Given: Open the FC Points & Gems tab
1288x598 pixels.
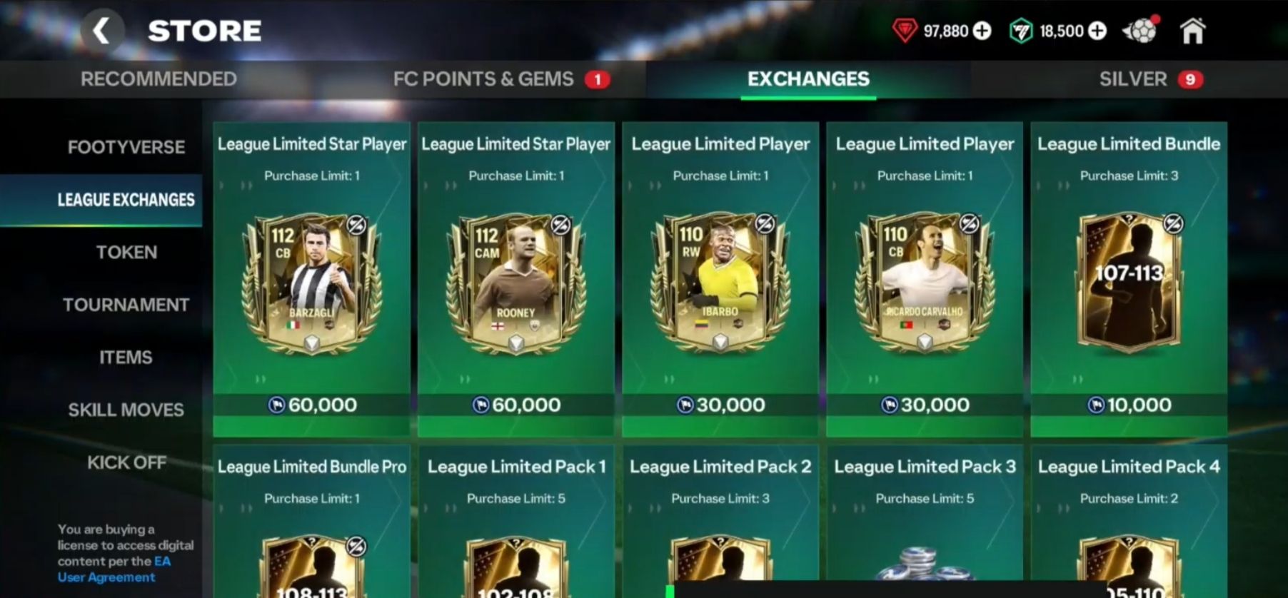Looking at the screenshot, I should [x=483, y=78].
